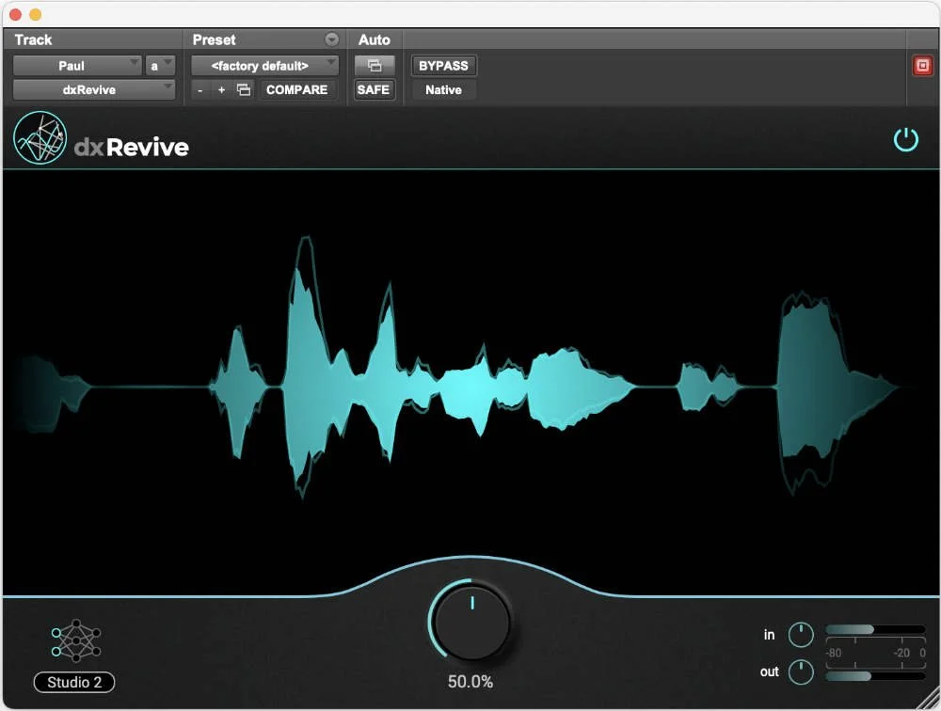Click the input gain knob
This screenshot has width=941, height=711.
(800, 635)
